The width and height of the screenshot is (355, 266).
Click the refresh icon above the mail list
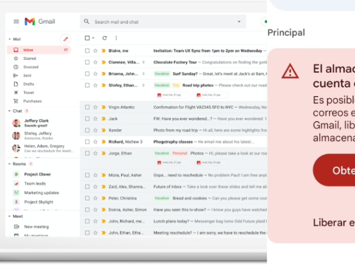click(x=105, y=38)
